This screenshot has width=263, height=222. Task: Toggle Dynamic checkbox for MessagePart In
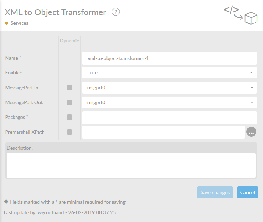tap(69, 88)
